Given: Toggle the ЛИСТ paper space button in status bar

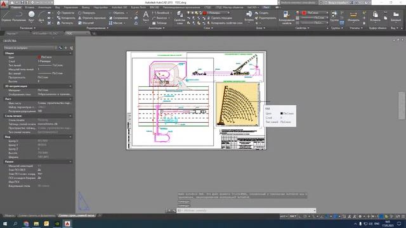Looking at the screenshot, I should [x=293, y=217].
